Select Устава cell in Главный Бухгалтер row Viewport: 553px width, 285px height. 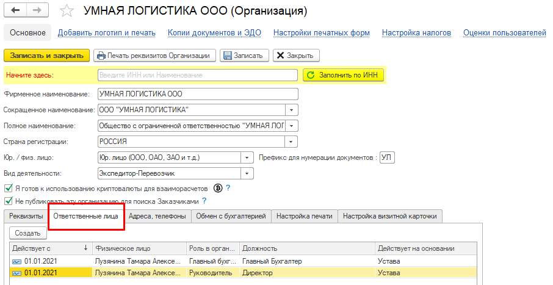(x=426, y=261)
